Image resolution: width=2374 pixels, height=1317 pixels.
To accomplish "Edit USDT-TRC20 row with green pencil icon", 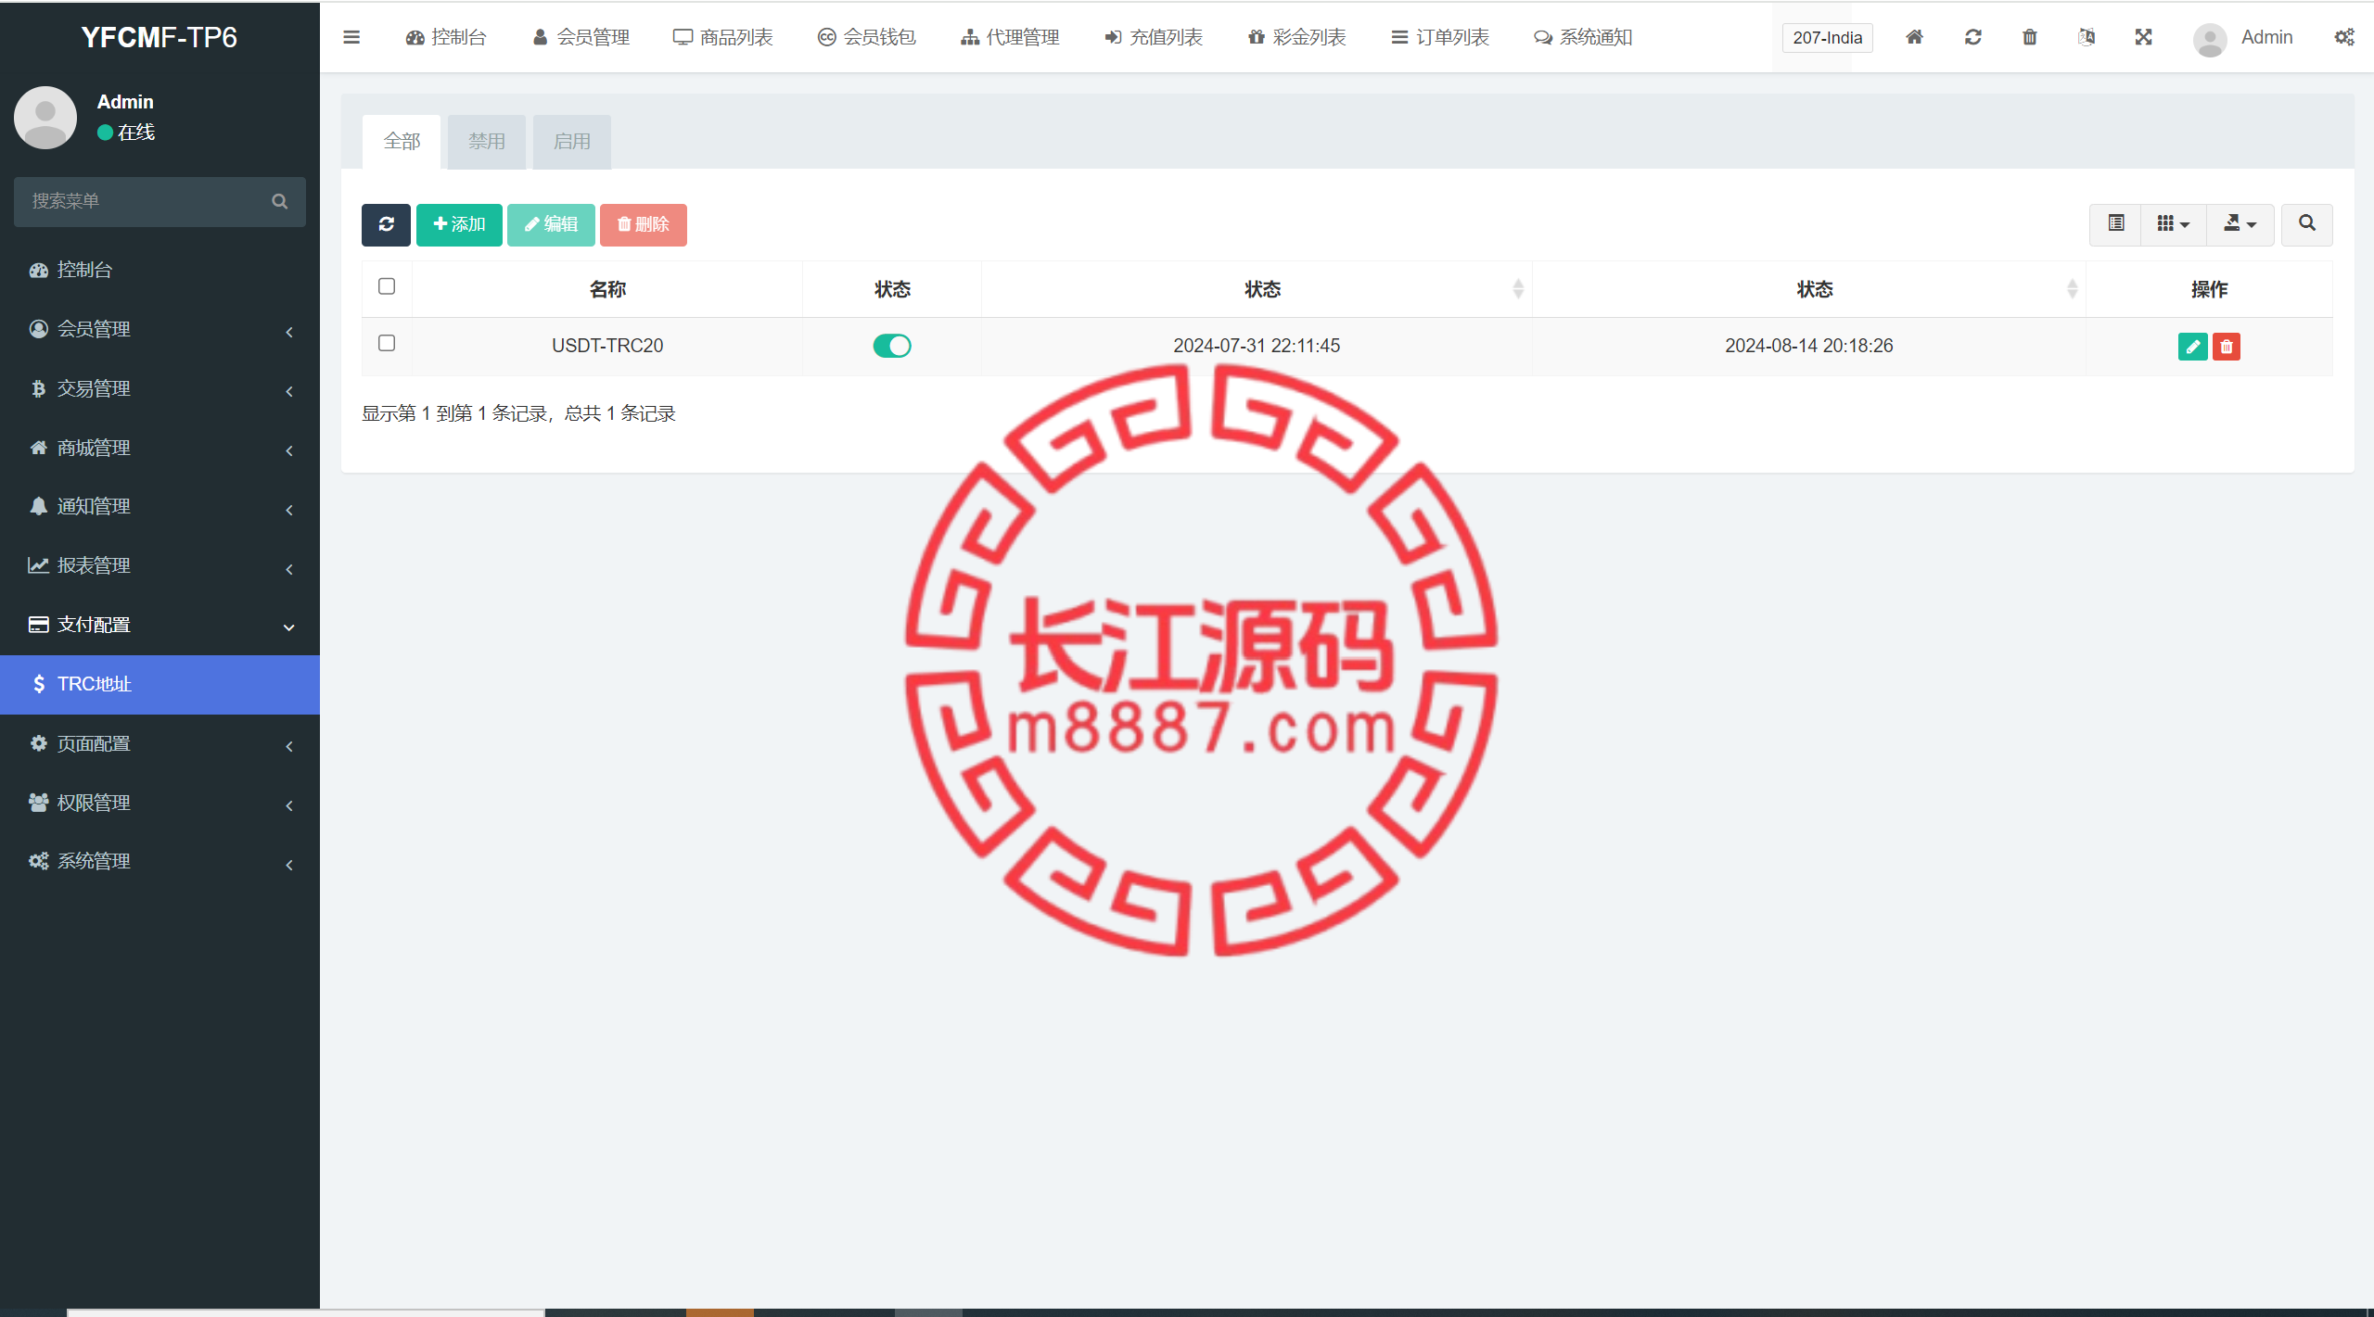I will (2192, 347).
